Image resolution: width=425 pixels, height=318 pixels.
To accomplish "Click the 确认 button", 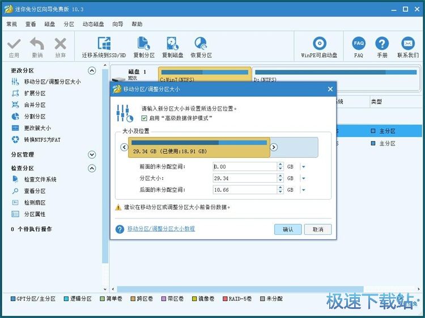I will 287,229.
